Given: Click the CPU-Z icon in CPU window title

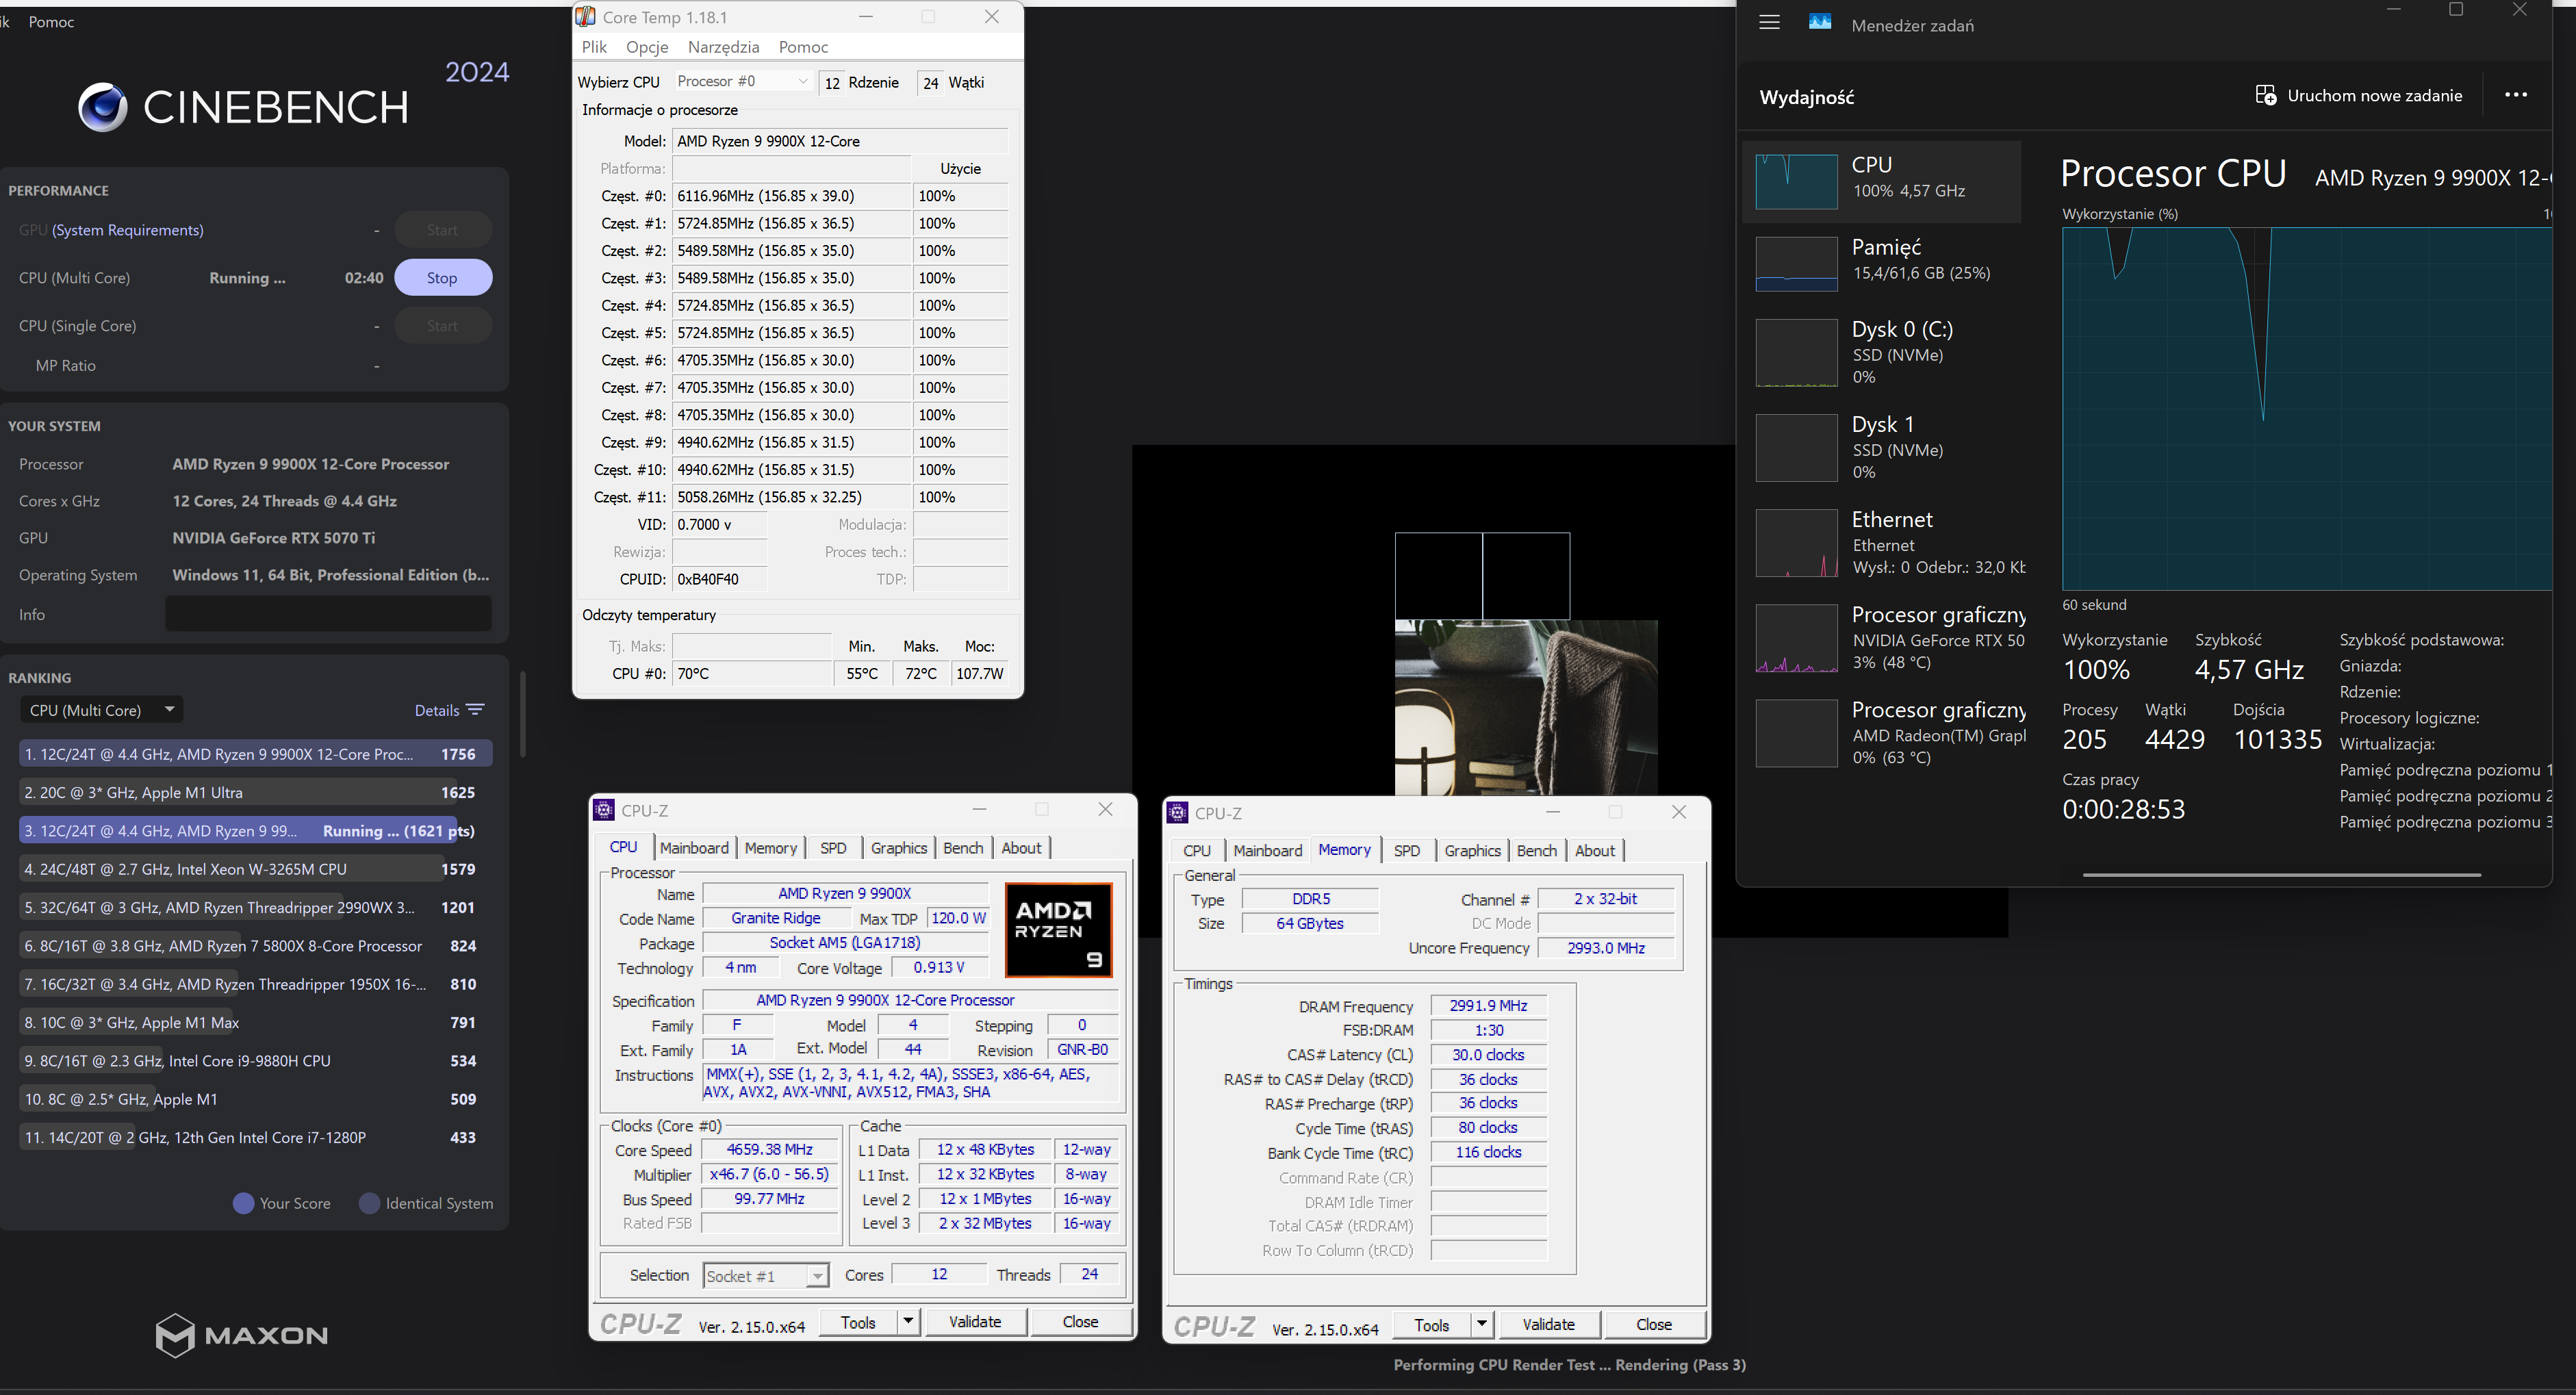Looking at the screenshot, I should coord(604,810).
